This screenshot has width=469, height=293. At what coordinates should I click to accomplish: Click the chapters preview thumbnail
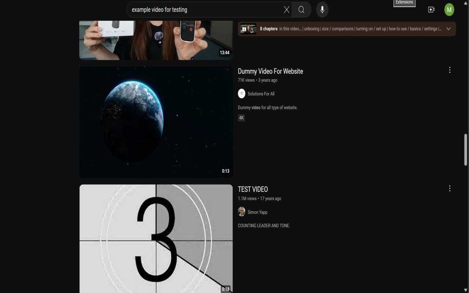coord(248,29)
